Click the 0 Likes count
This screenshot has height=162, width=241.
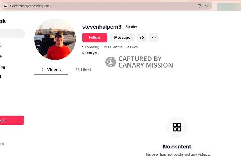132,47
